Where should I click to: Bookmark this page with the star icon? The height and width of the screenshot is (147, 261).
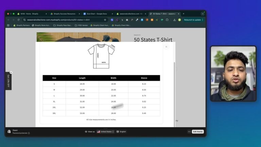[x=105, y=20]
